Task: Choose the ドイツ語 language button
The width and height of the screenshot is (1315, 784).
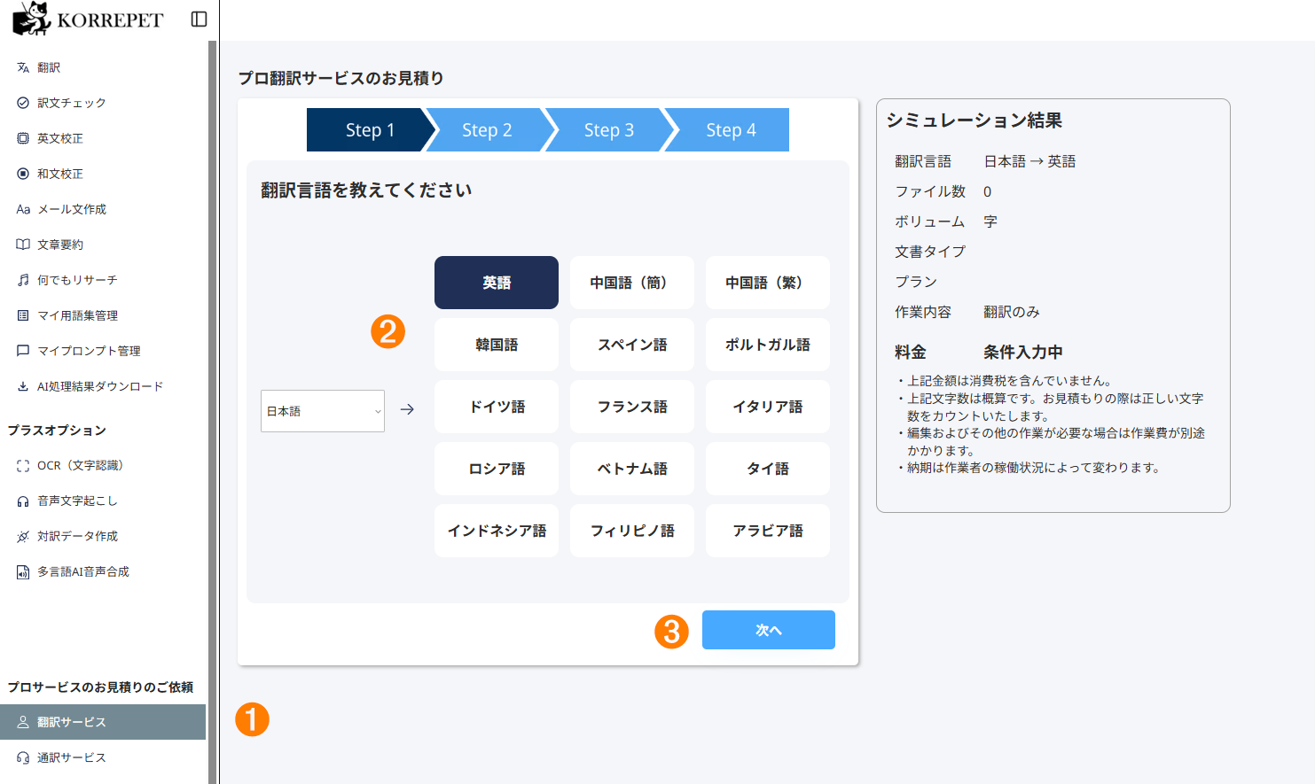Action: click(497, 407)
